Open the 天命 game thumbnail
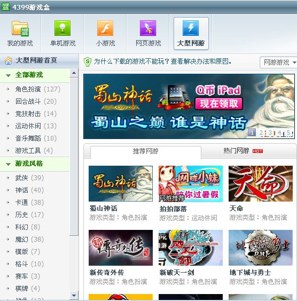 (261, 183)
